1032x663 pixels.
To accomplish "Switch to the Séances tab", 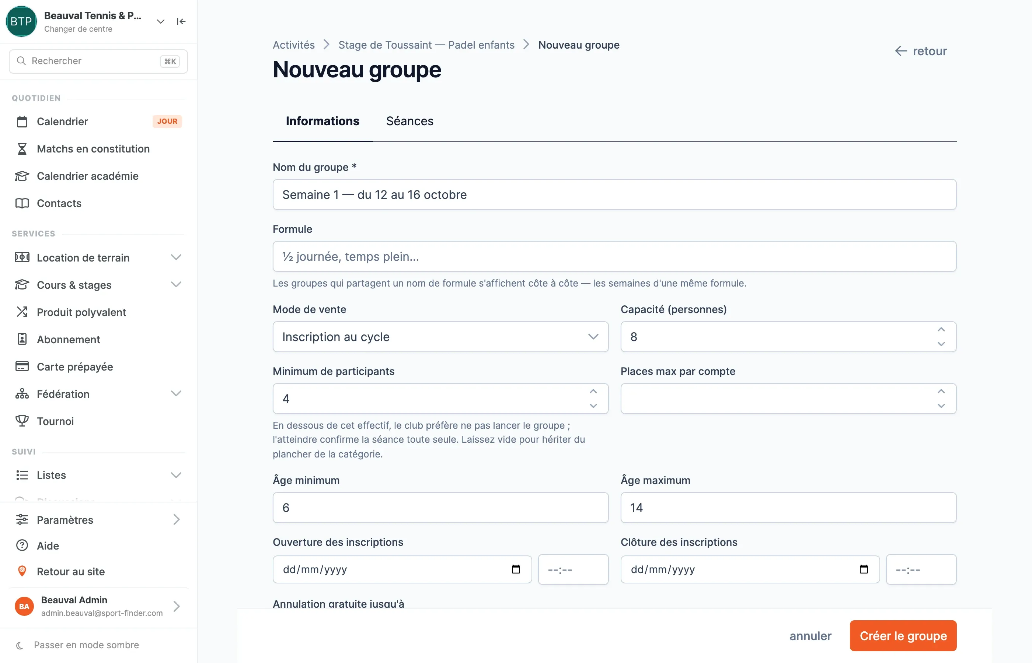I will coord(409,121).
